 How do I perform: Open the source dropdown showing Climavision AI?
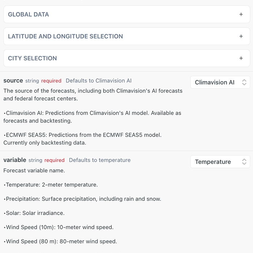(220, 82)
